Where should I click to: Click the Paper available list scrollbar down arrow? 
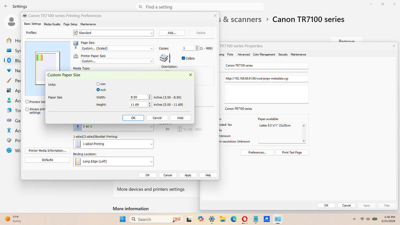click(304, 141)
